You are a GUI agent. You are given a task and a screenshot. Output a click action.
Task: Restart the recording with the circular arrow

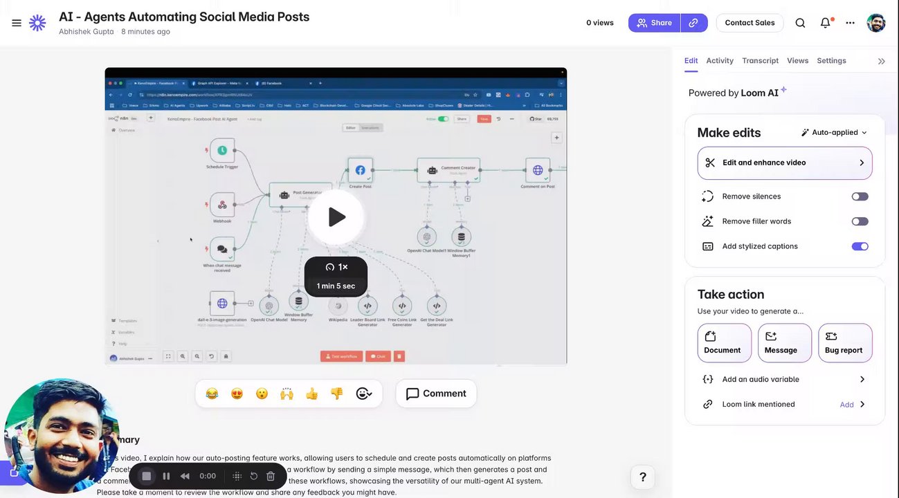(x=254, y=476)
